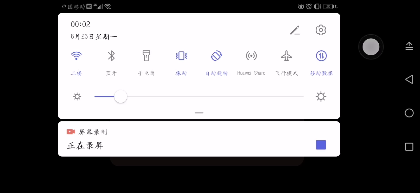Tap the Back triangle navigation button

[x=409, y=79]
